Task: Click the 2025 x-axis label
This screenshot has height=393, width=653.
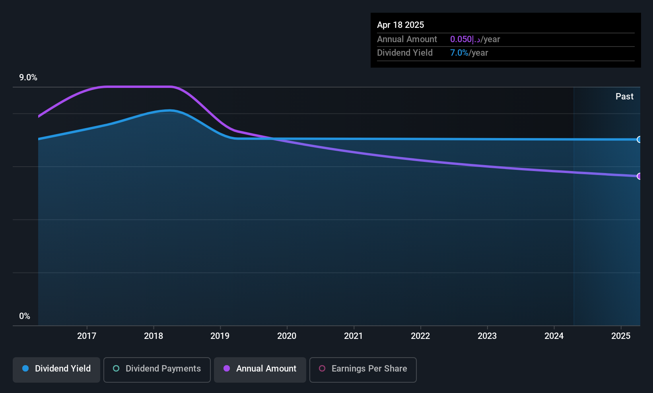Action: [x=621, y=336]
